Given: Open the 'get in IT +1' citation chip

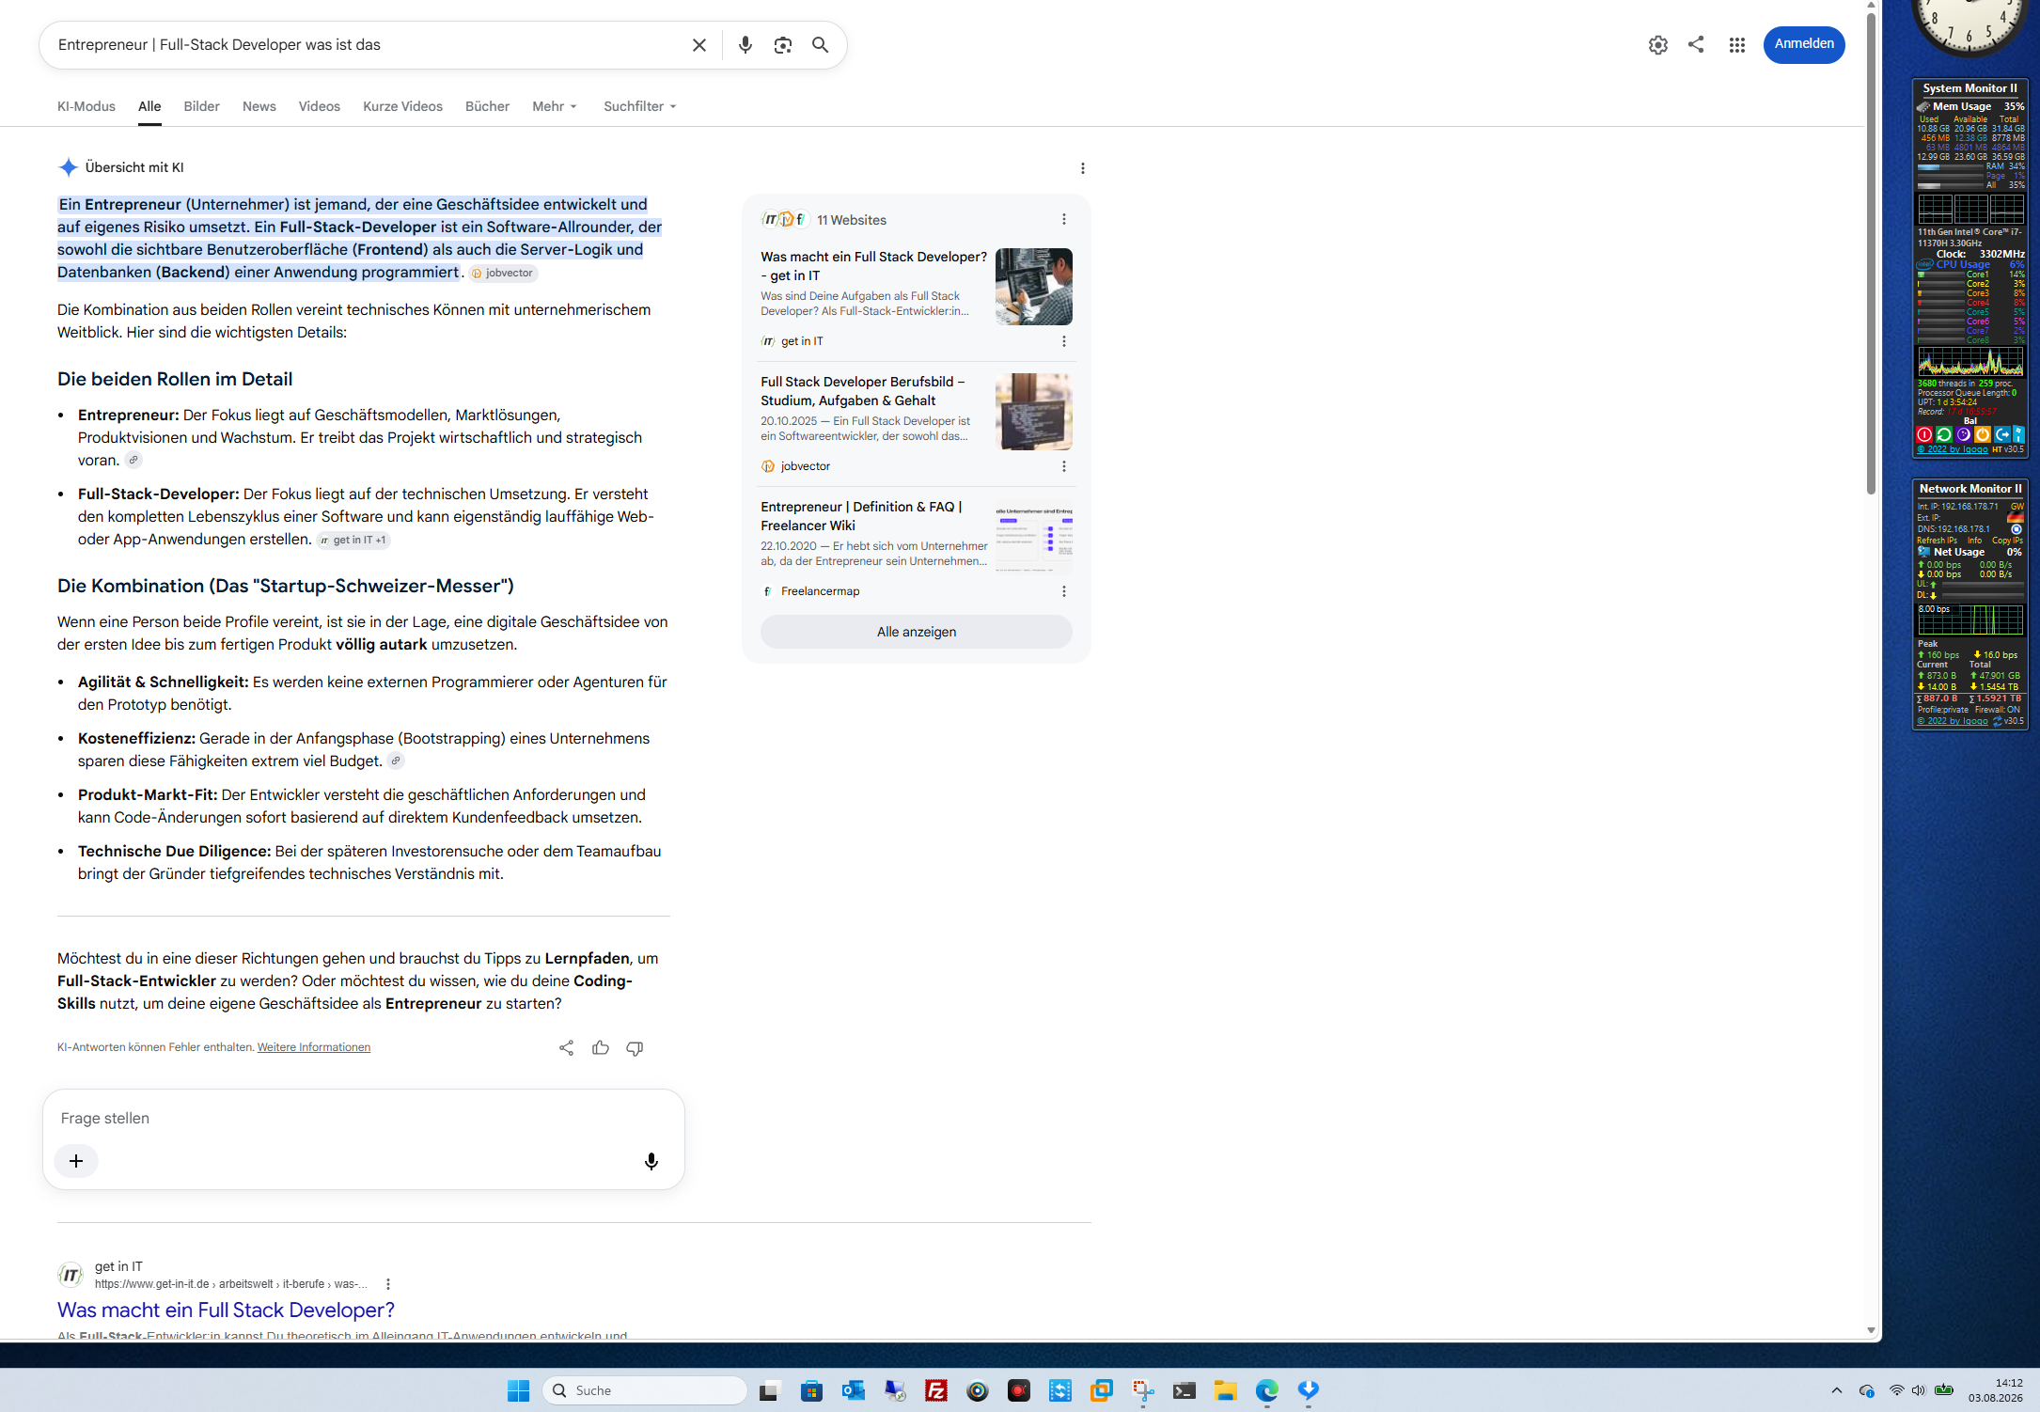Looking at the screenshot, I should coord(353,541).
